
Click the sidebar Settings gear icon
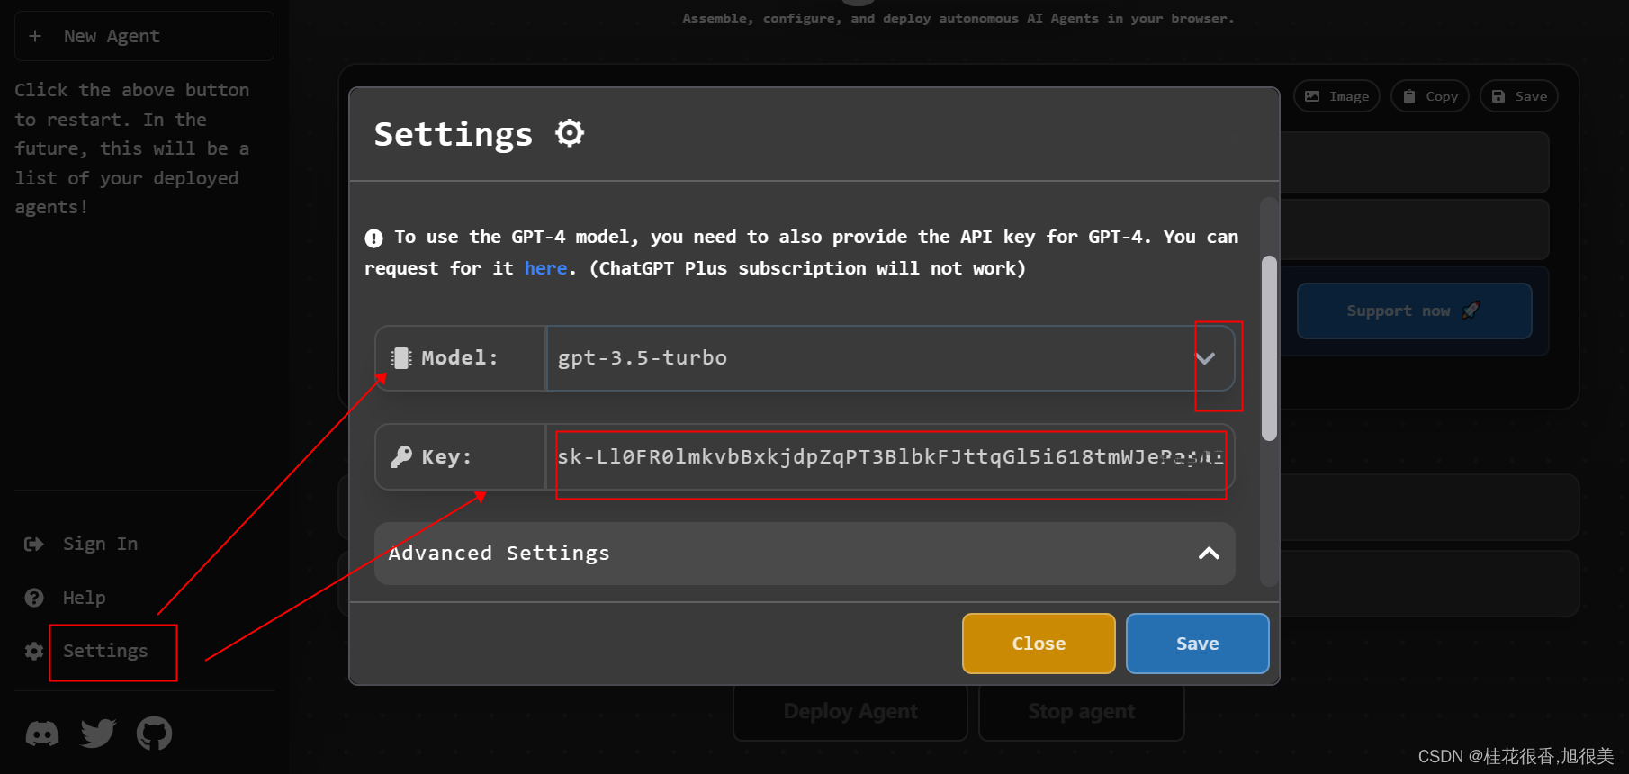34,651
